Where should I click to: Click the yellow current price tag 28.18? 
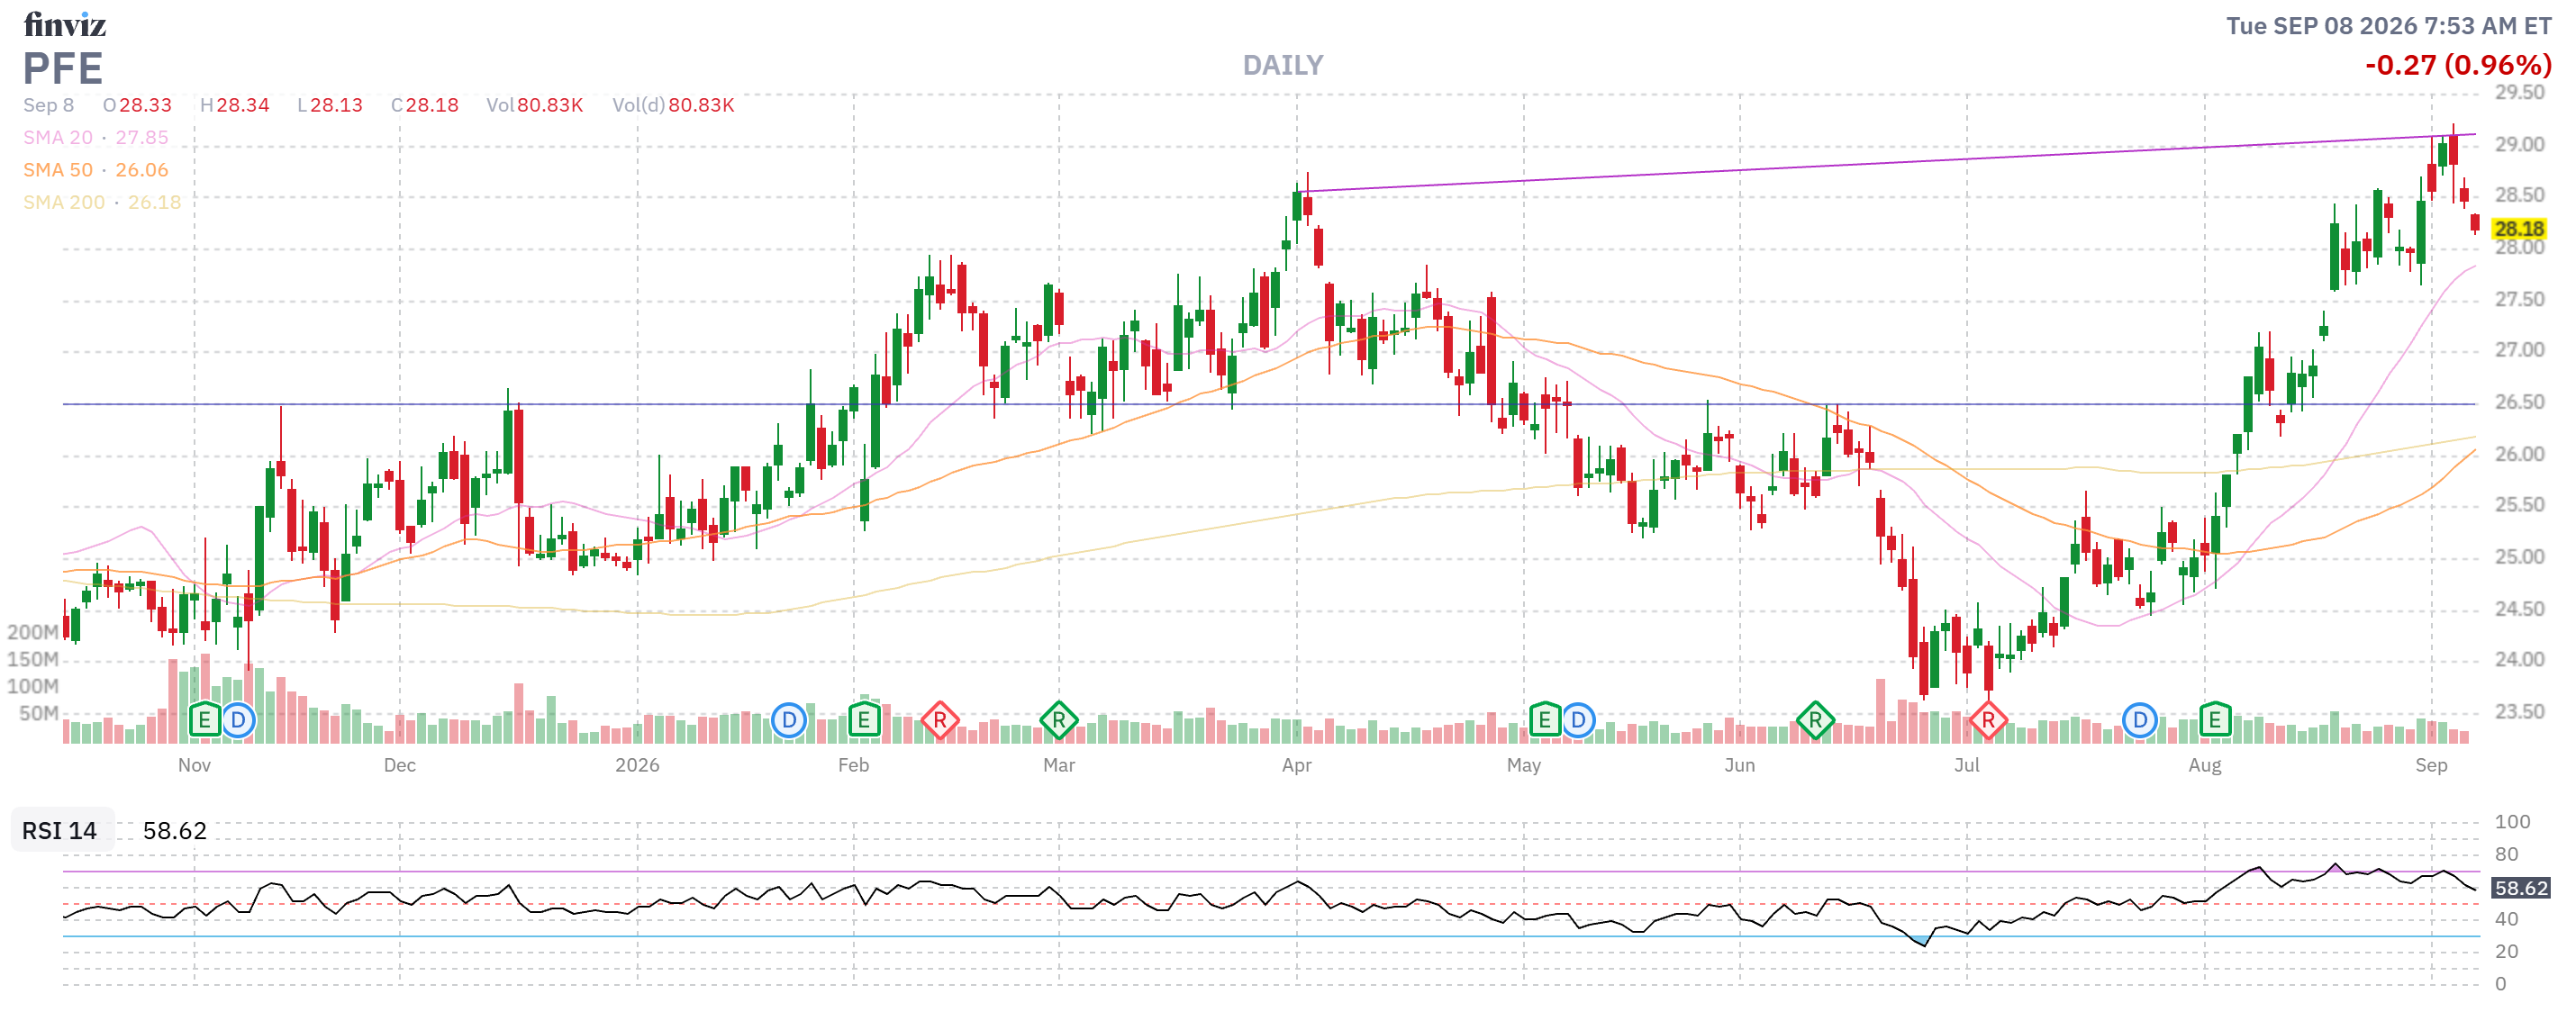pos(2519,229)
